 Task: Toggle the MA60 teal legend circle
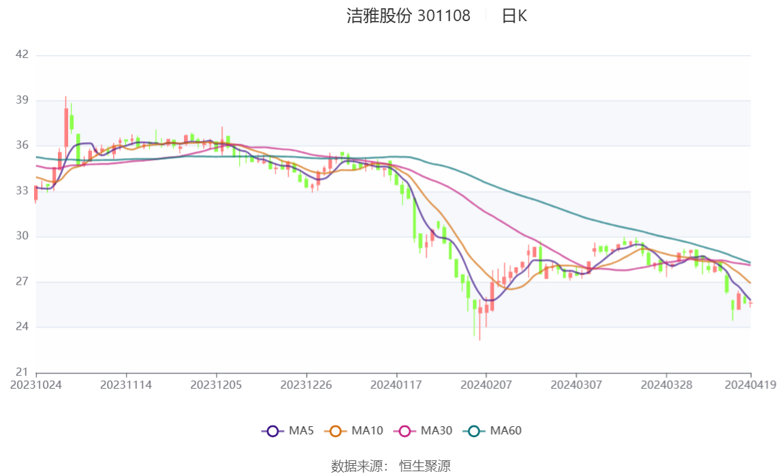pyautogui.click(x=474, y=431)
